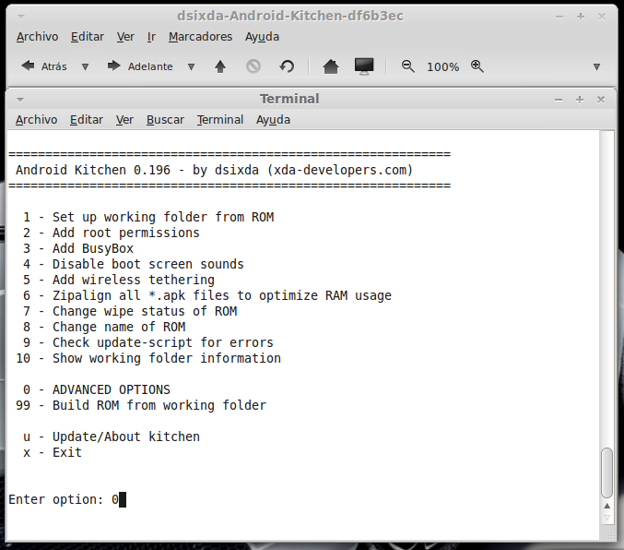Maximize the Terminal window
The height and width of the screenshot is (550, 624).
click(580, 100)
